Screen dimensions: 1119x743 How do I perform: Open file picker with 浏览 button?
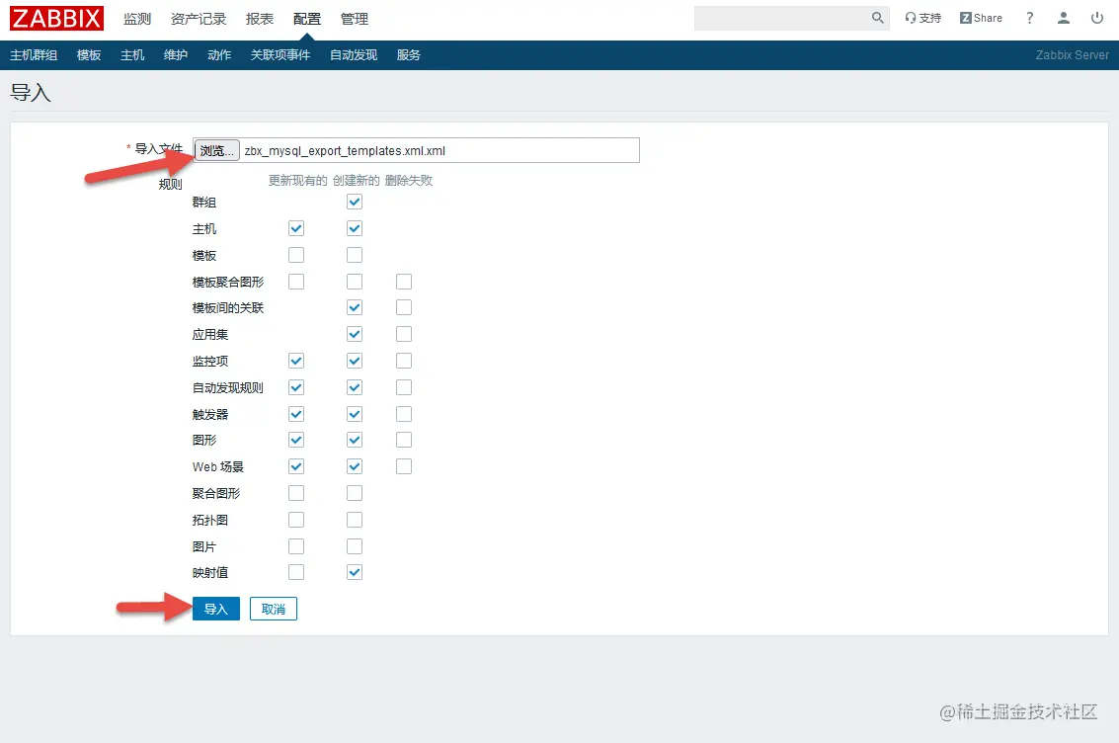point(215,149)
